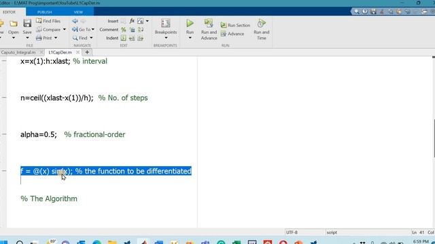This screenshot has width=435, height=244.
Task: Click the Windows taskbar search icon
Action: point(20,243)
